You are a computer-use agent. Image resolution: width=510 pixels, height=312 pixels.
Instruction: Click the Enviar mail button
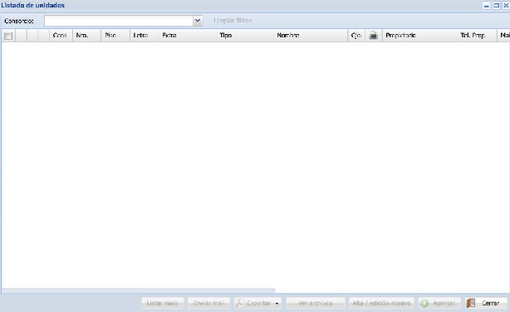click(208, 303)
